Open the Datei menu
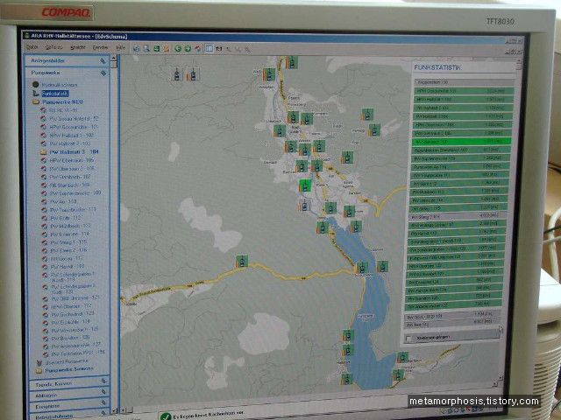Screen dimensions: 561x420 pos(32,47)
